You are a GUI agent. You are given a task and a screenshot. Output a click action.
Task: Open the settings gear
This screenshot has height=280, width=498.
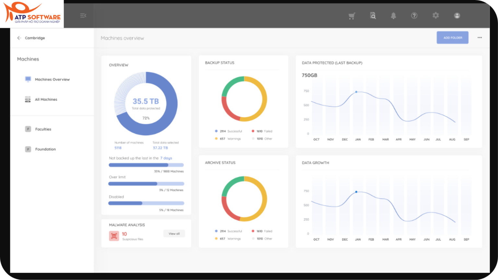pyautogui.click(x=435, y=15)
